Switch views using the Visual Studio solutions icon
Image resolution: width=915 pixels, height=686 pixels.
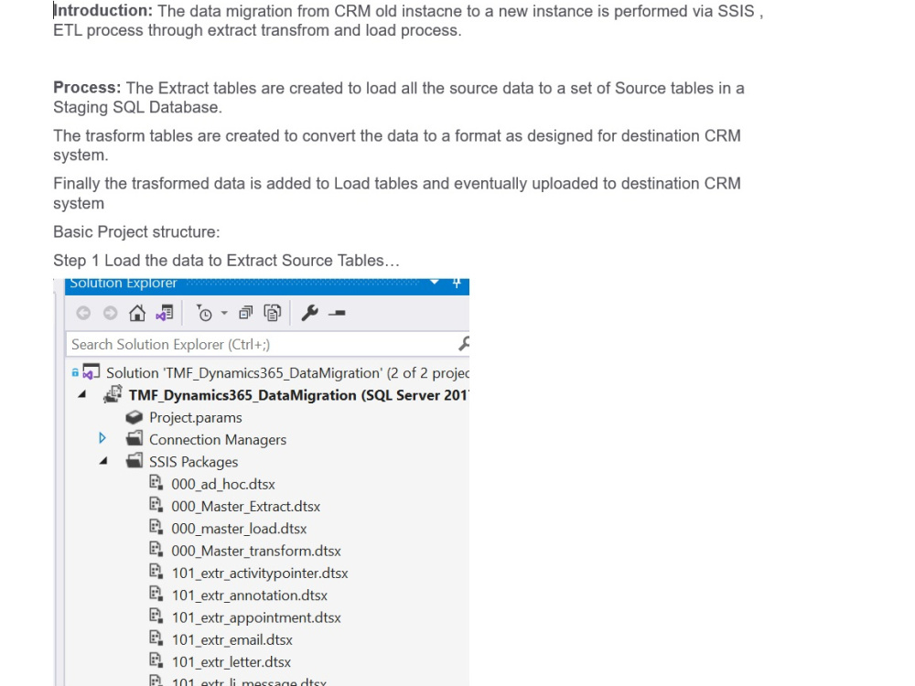pyautogui.click(x=165, y=313)
